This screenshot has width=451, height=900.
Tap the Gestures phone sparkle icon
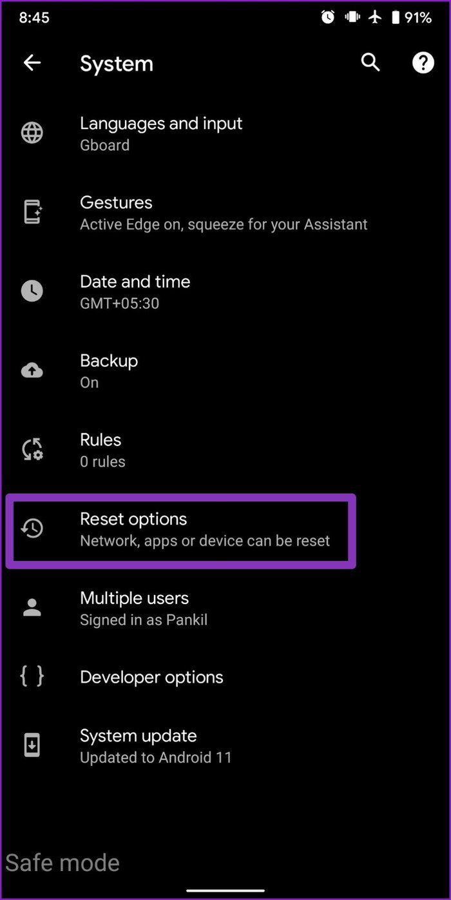32,212
